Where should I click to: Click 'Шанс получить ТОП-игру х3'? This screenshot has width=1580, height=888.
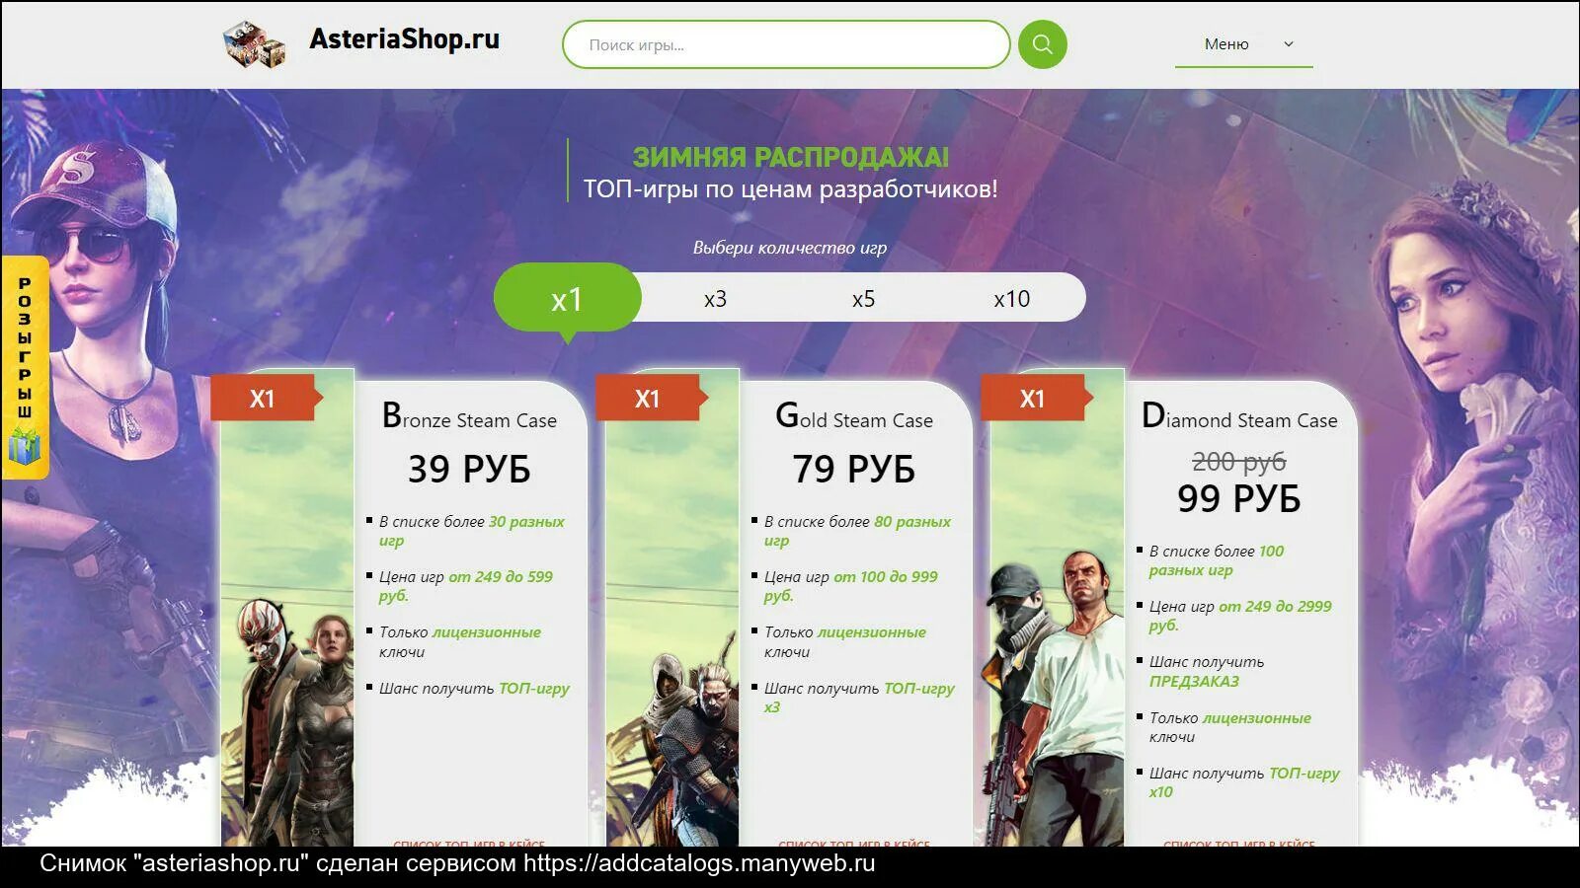click(x=859, y=698)
